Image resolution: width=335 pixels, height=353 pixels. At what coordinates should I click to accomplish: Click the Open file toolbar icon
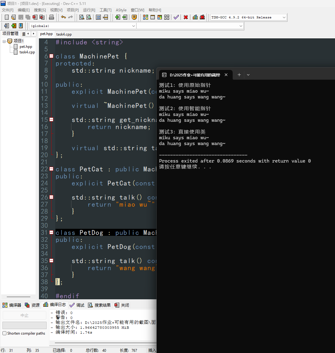[x=13, y=17]
